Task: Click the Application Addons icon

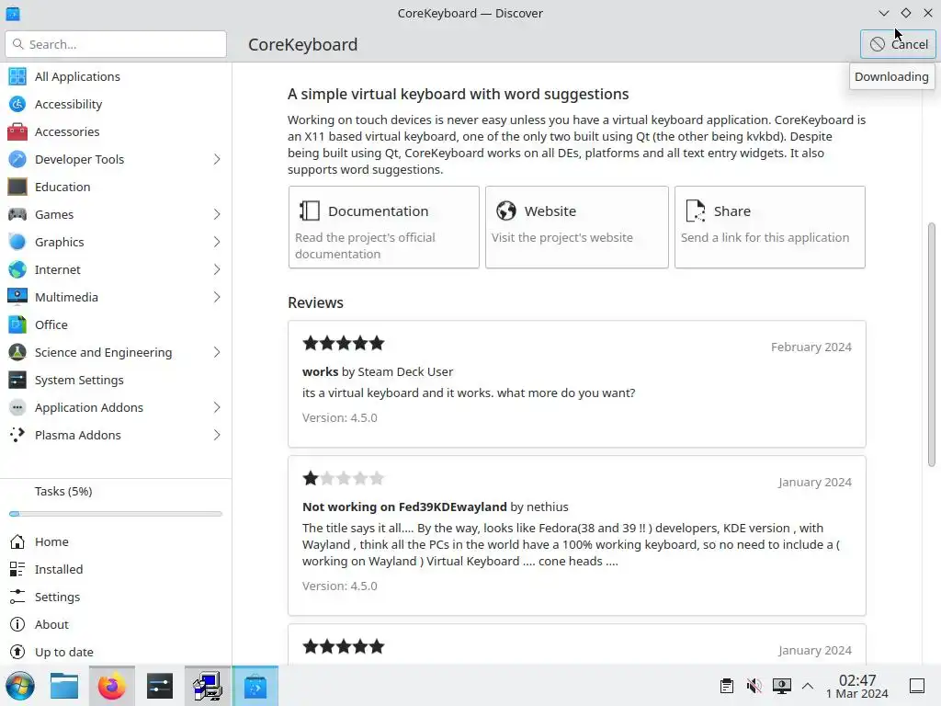Action: pos(17,407)
